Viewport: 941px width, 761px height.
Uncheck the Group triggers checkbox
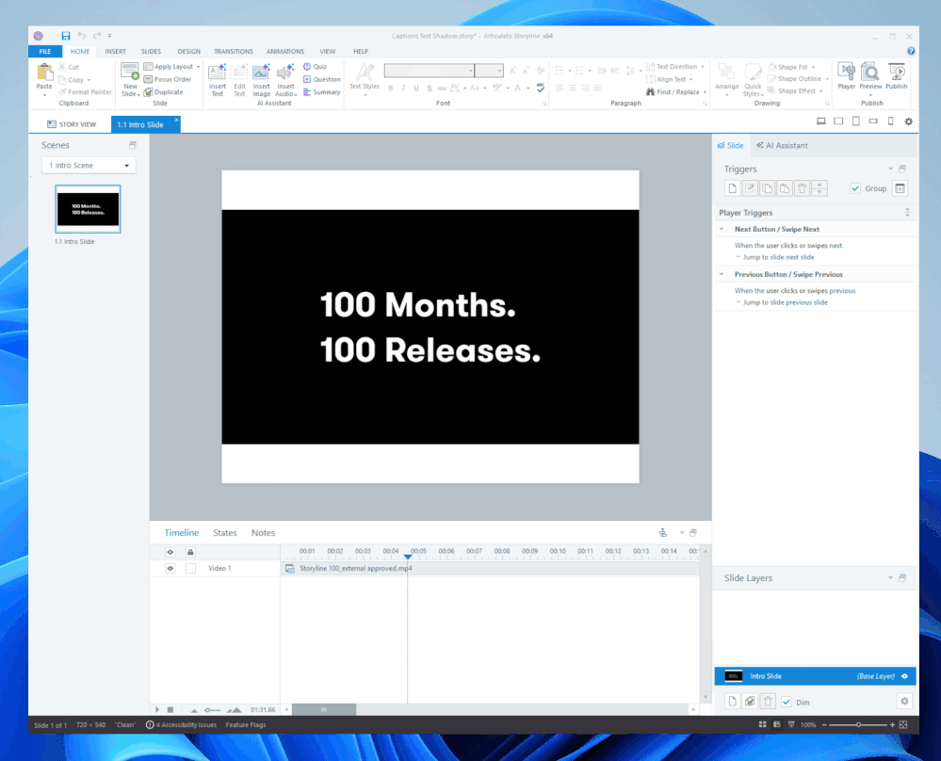[x=855, y=188]
